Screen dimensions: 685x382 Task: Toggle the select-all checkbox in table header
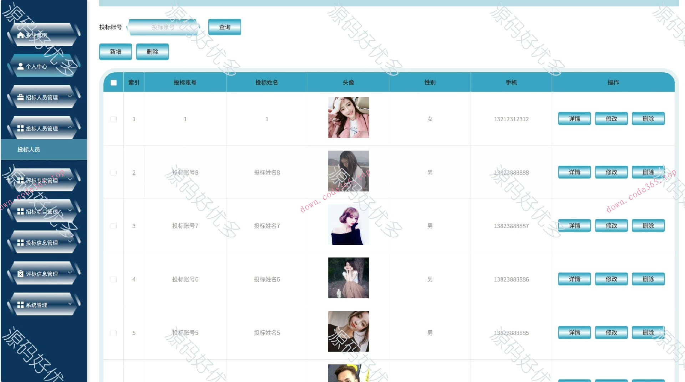click(113, 83)
